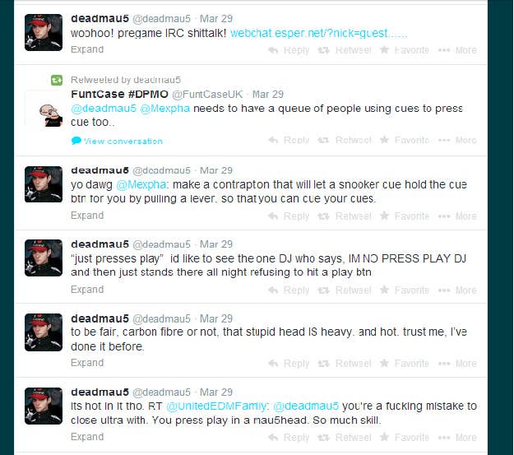Reply to the pregame IRC tweet
Viewport: 514px width, 455px height.
tap(289, 50)
